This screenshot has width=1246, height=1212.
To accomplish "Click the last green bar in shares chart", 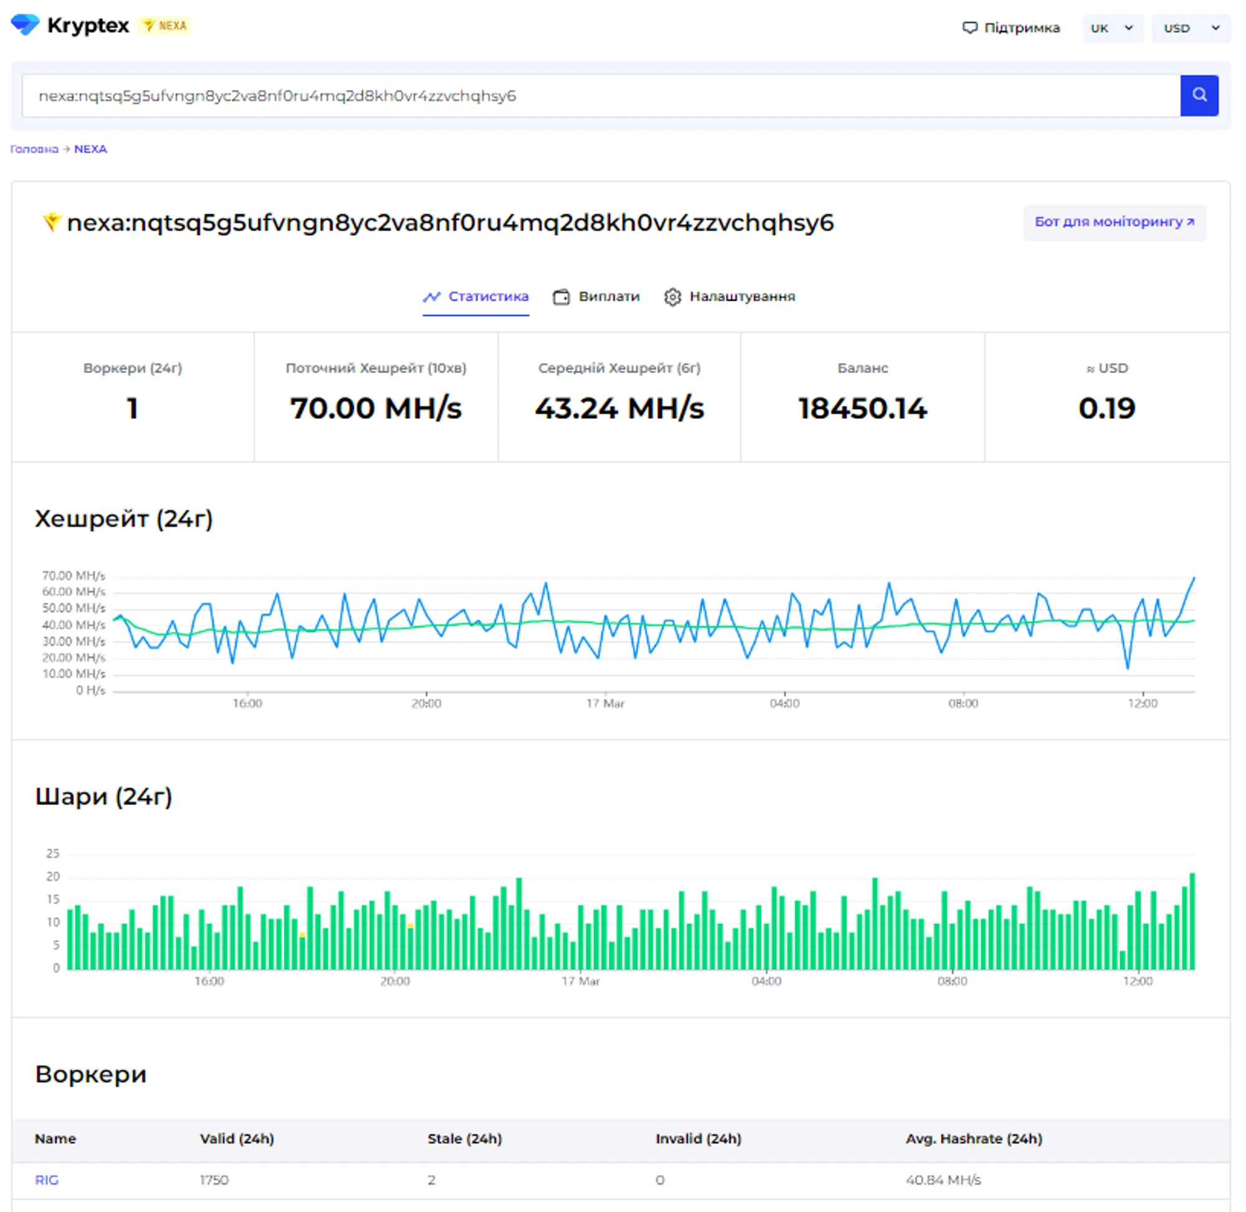I will click(1192, 923).
